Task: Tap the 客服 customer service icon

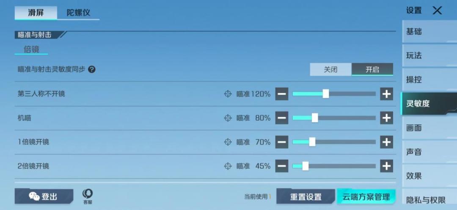Action: [x=88, y=196]
